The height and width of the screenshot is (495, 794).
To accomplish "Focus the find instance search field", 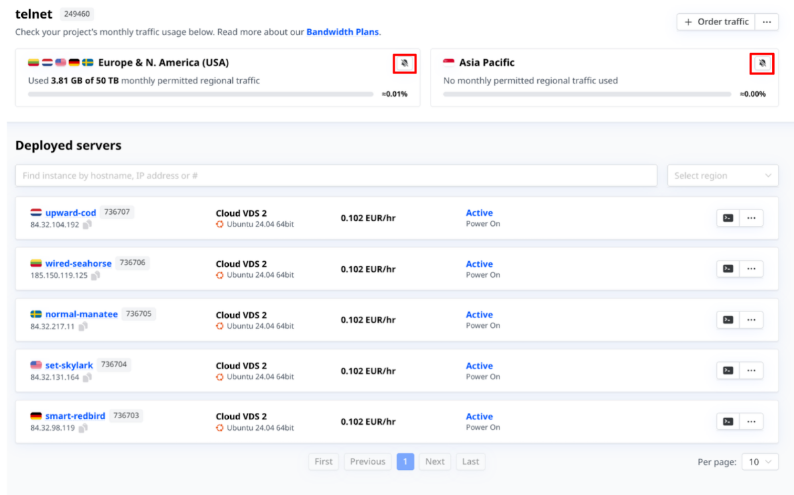I will (336, 176).
